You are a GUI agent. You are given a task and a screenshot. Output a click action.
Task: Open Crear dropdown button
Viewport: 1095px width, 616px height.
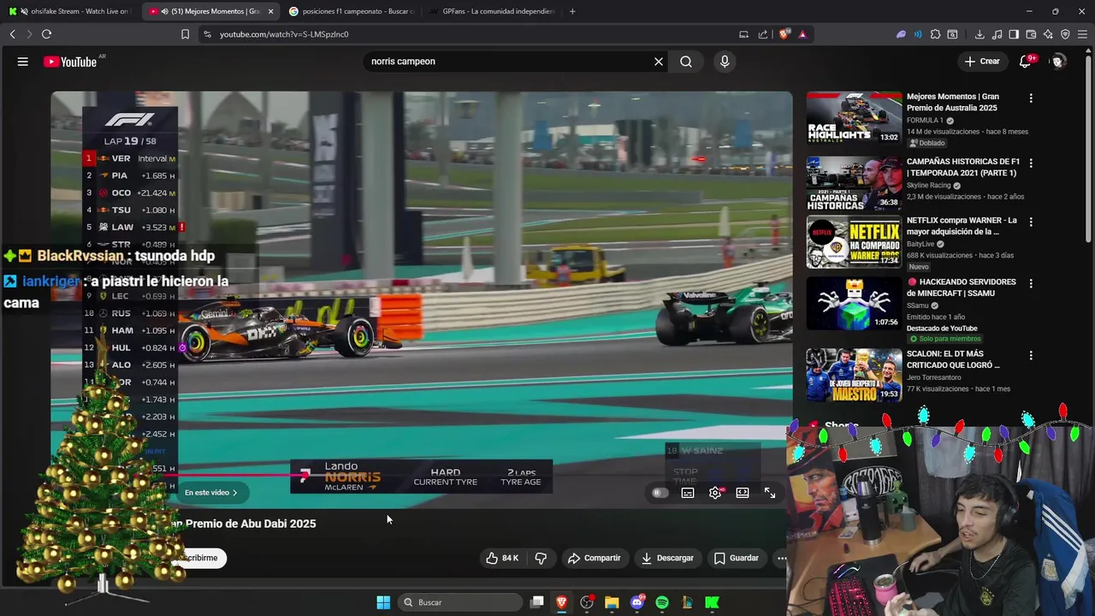coord(982,62)
